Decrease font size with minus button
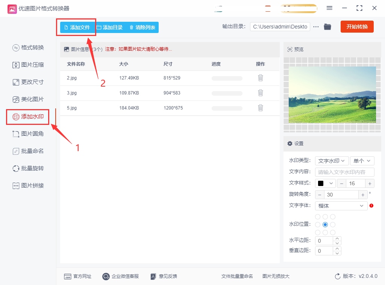The height and width of the screenshot is (285, 385). [341, 183]
